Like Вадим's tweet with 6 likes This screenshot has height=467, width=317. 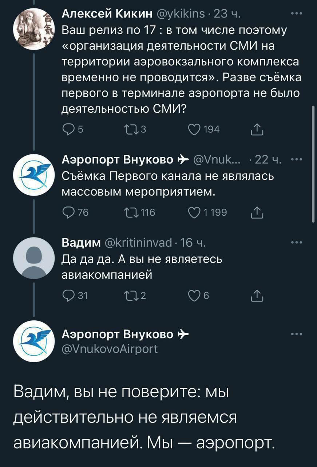point(193,297)
